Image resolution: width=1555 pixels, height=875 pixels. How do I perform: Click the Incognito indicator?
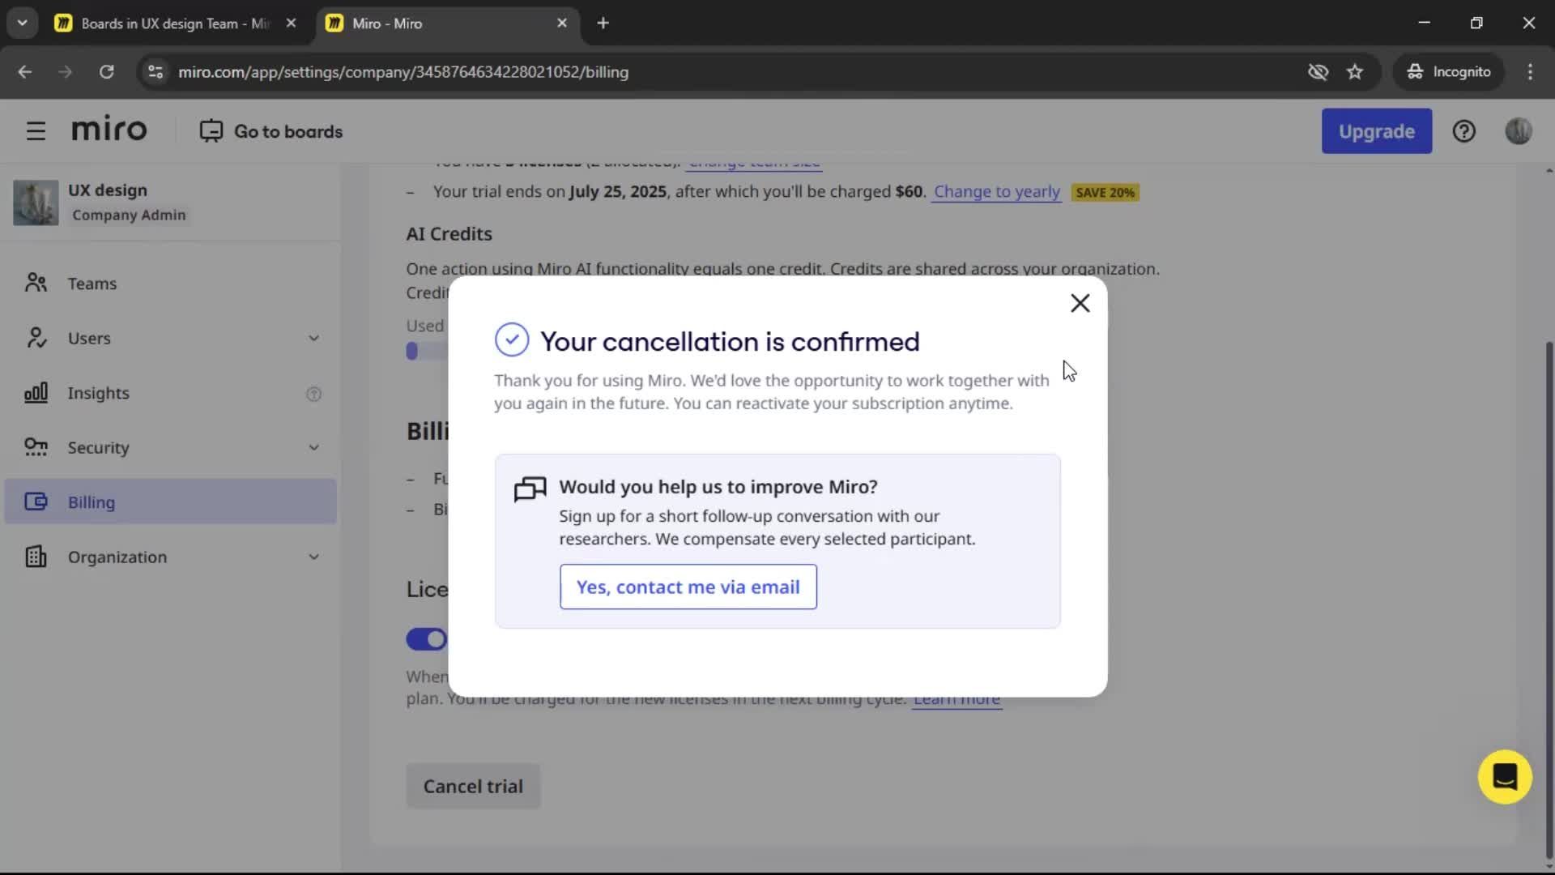pos(1449,72)
